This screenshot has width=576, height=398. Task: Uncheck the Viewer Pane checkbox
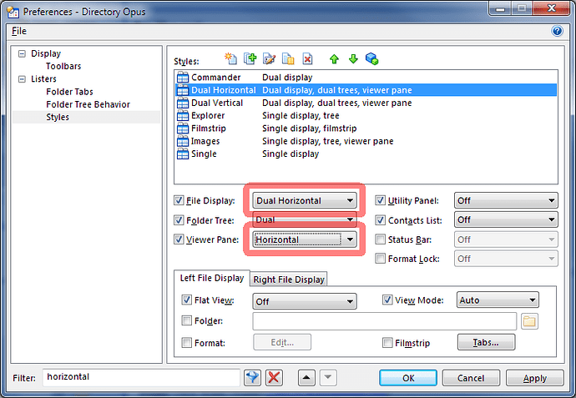(x=179, y=239)
